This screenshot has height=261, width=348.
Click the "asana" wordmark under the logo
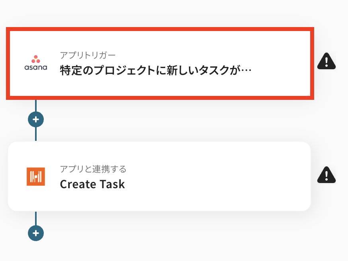click(x=36, y=68)
